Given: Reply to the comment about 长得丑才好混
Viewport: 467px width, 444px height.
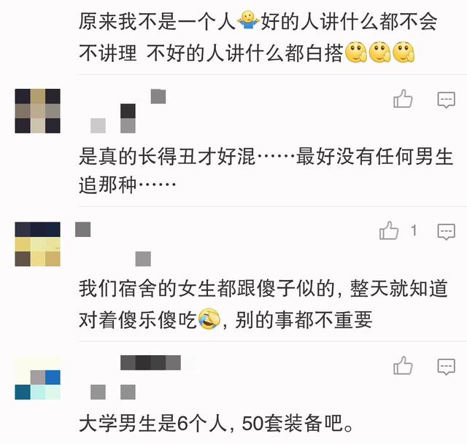Looking at the screenshot, I should click(x=446, y=99).
